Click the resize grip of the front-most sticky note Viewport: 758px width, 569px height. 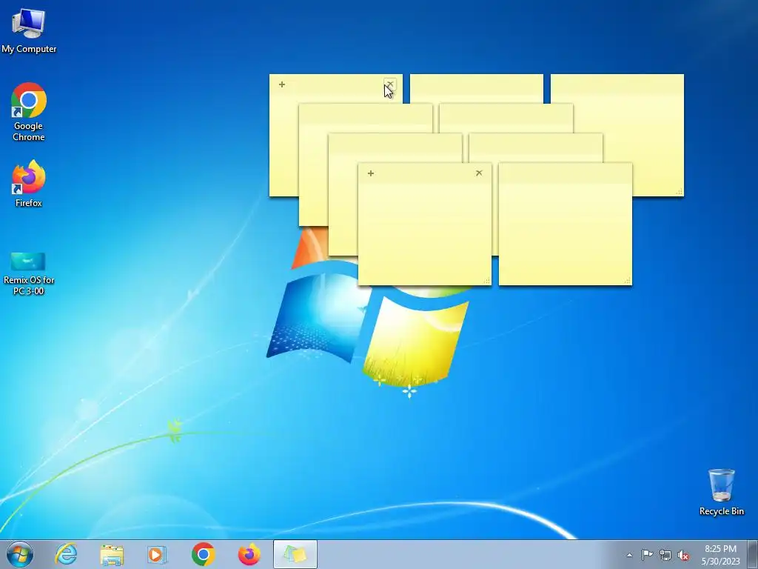coord(487,281)
